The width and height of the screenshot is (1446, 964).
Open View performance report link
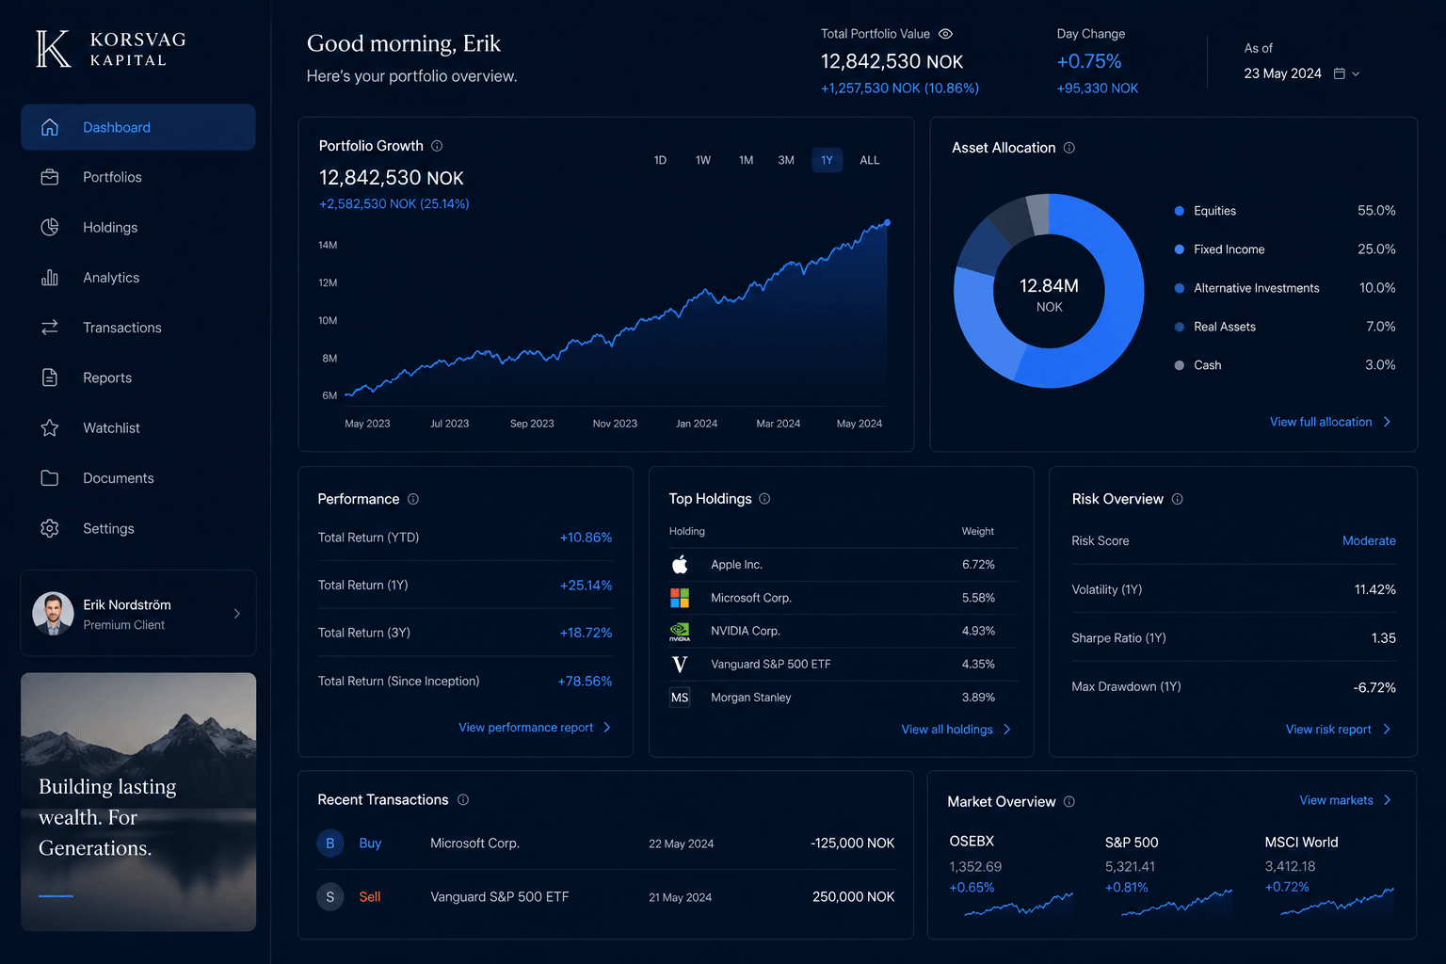coord(525,728)
